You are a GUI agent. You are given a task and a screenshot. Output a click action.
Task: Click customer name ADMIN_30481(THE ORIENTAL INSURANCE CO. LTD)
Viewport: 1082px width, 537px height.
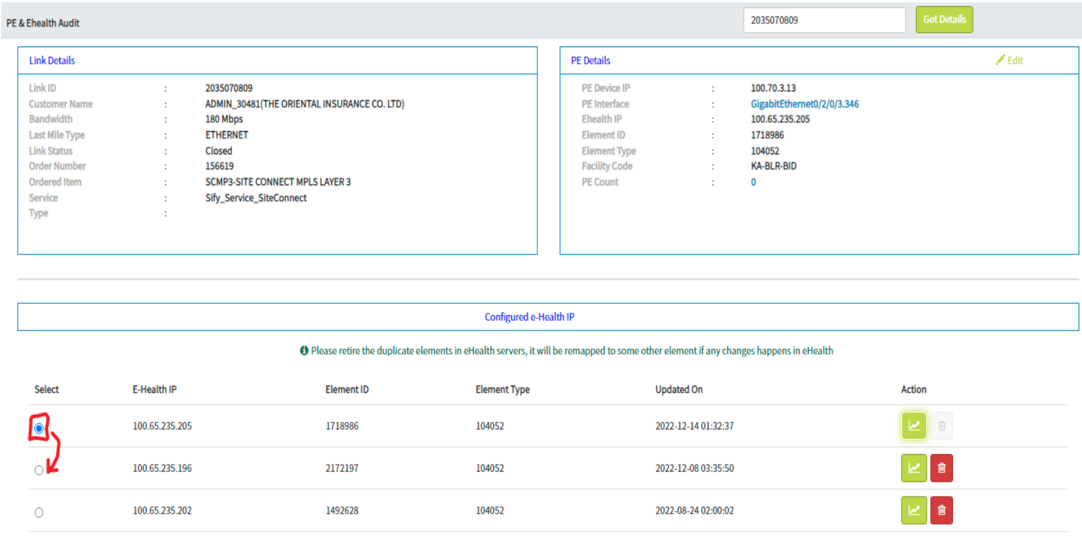[x=305, y=104]
